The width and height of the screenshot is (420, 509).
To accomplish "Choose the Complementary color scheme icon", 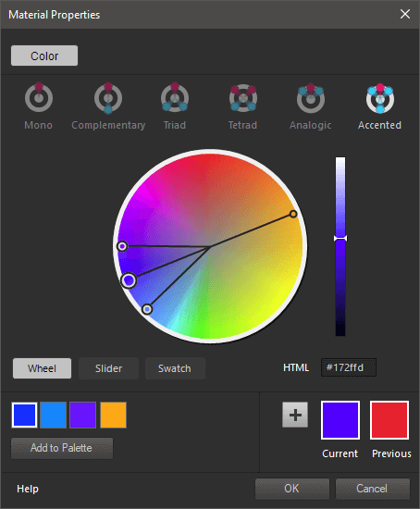I will (x=108, y=98).
